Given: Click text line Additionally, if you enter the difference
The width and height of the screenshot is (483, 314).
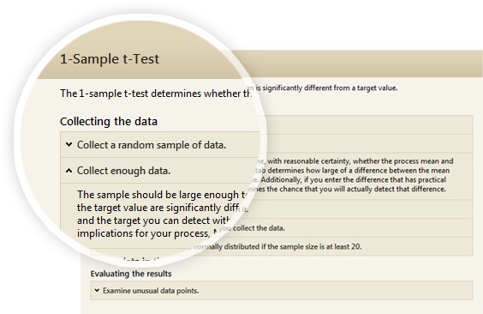Looking at the screenshot, I should click(x=354, y=179).
